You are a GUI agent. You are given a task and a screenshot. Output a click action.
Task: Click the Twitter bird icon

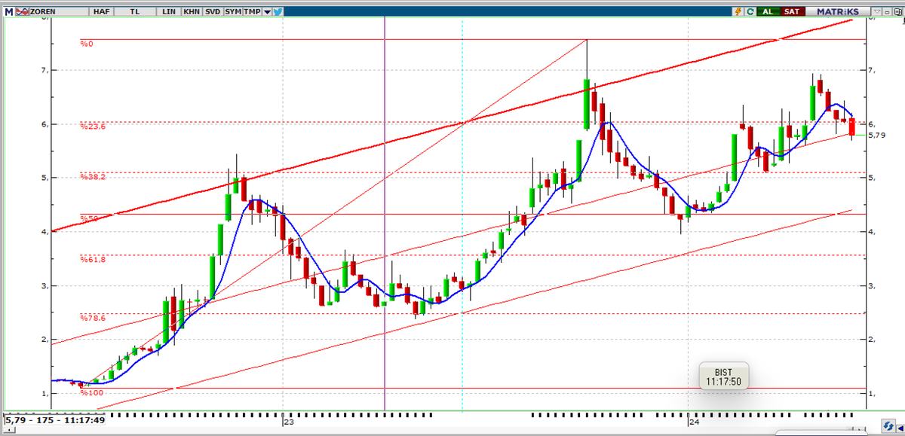[x=278, y=11]
